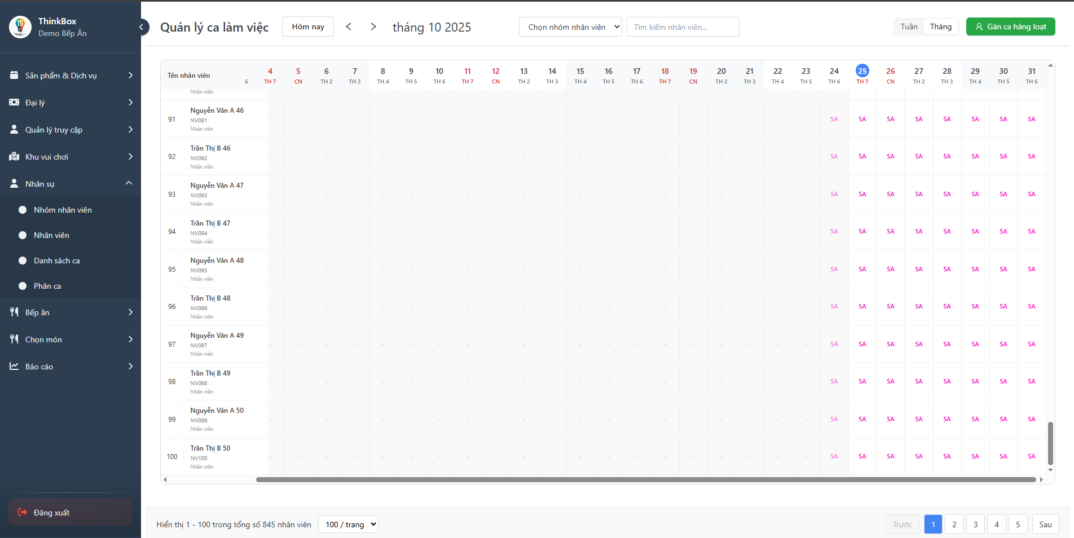Switch to Tháng view

click(x=940, y=27)
